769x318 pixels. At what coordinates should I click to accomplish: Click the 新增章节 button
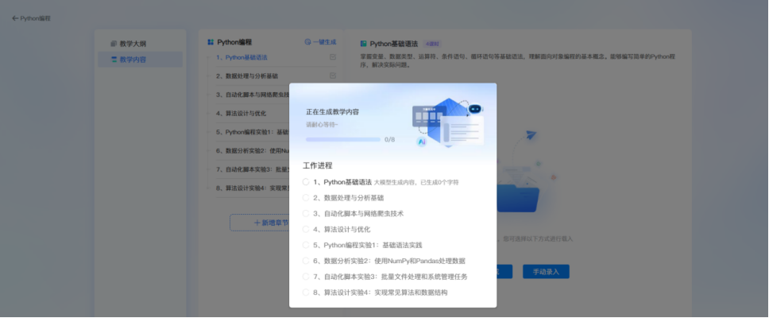pos(260,223)
